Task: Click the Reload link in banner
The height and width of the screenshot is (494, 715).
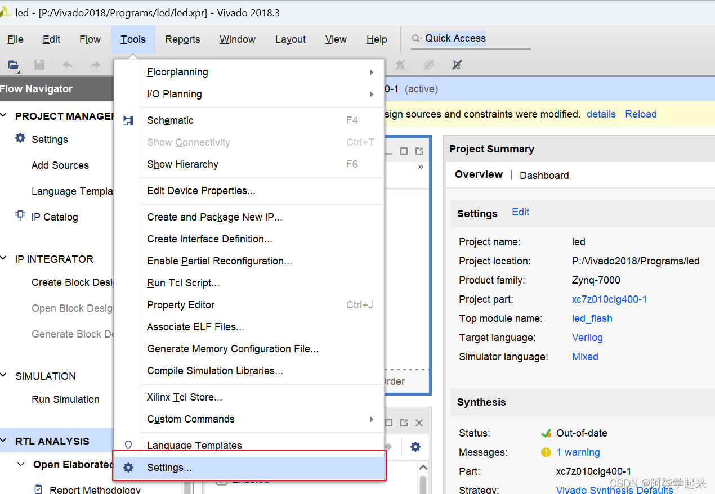Action: click(641, 114)
